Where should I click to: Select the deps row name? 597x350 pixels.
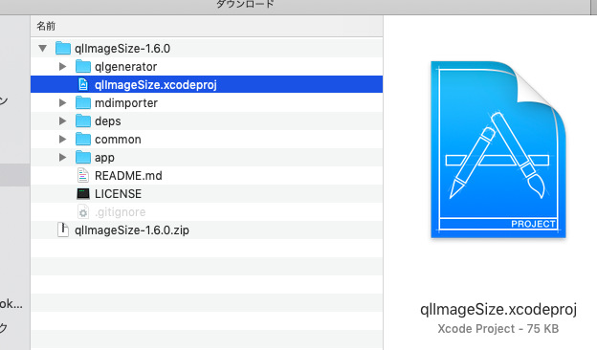[108, 121]
